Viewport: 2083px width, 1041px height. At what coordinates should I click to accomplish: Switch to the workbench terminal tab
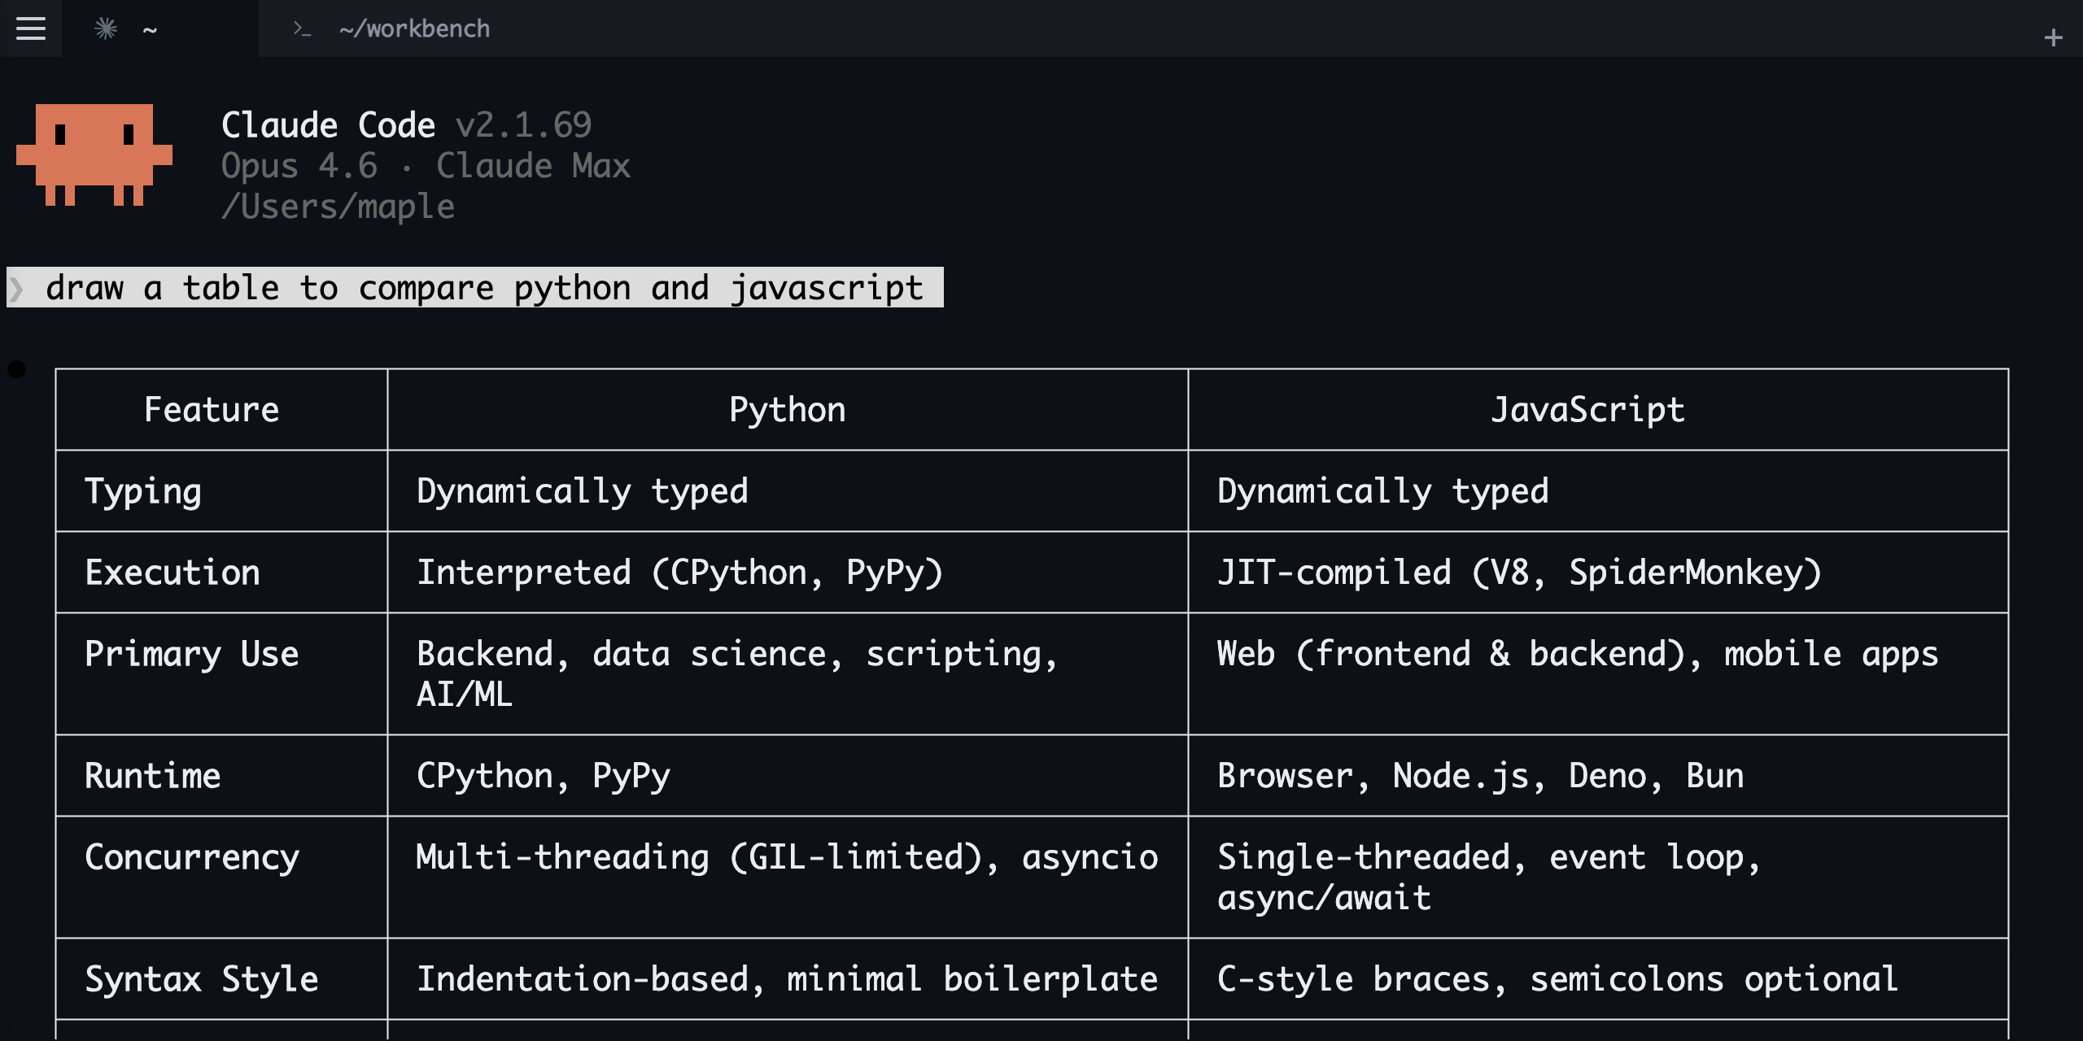413,28
